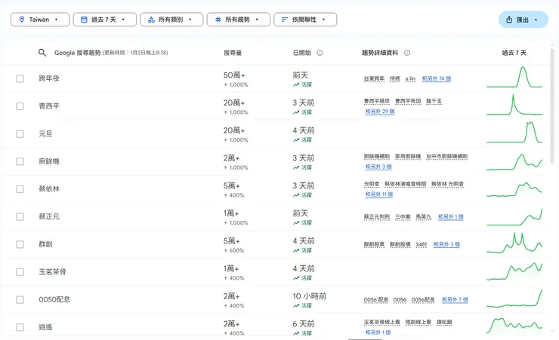This screenshot has width=559, height=340.
Task: Click trending arrow icon in 廚餘機 row
Action: pos(296,167)
